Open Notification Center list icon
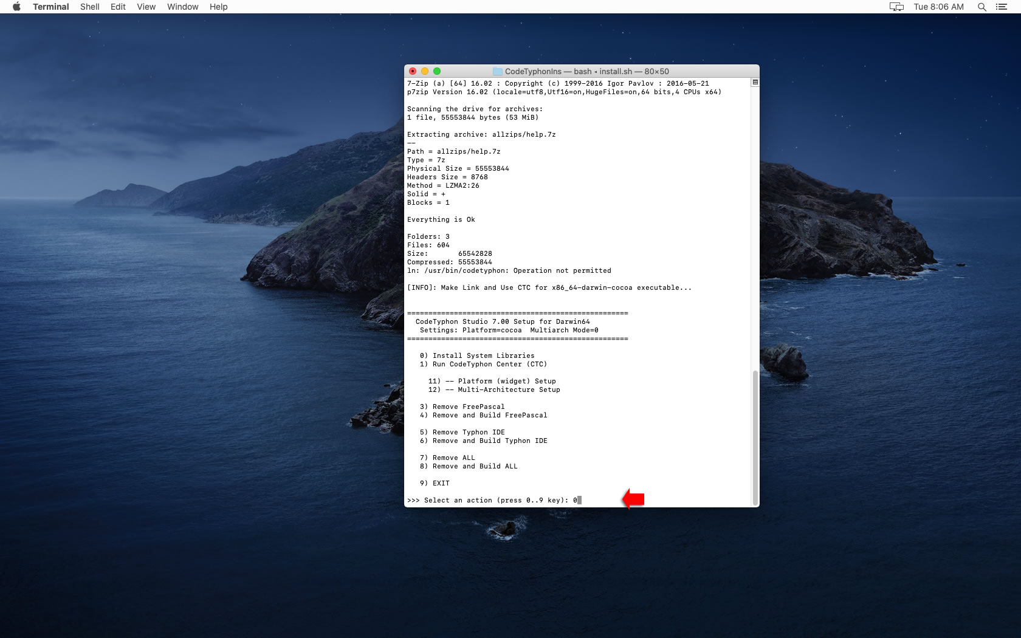The width and height of the screenshot is (1021, 638). click(1002, 7)
